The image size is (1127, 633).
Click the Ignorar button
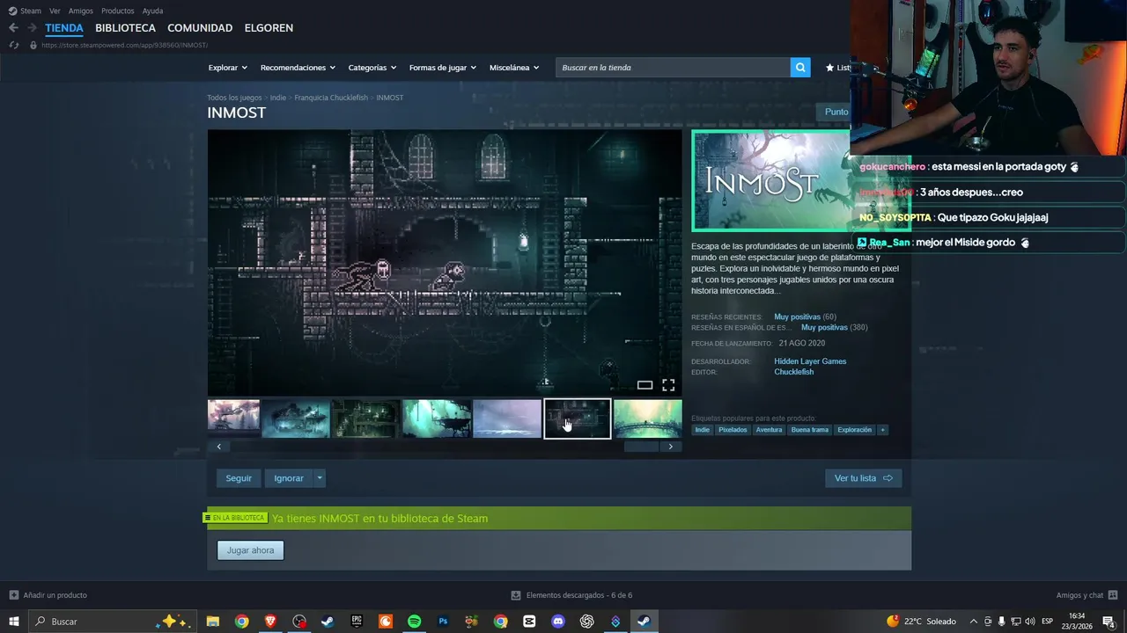(289, 478)
